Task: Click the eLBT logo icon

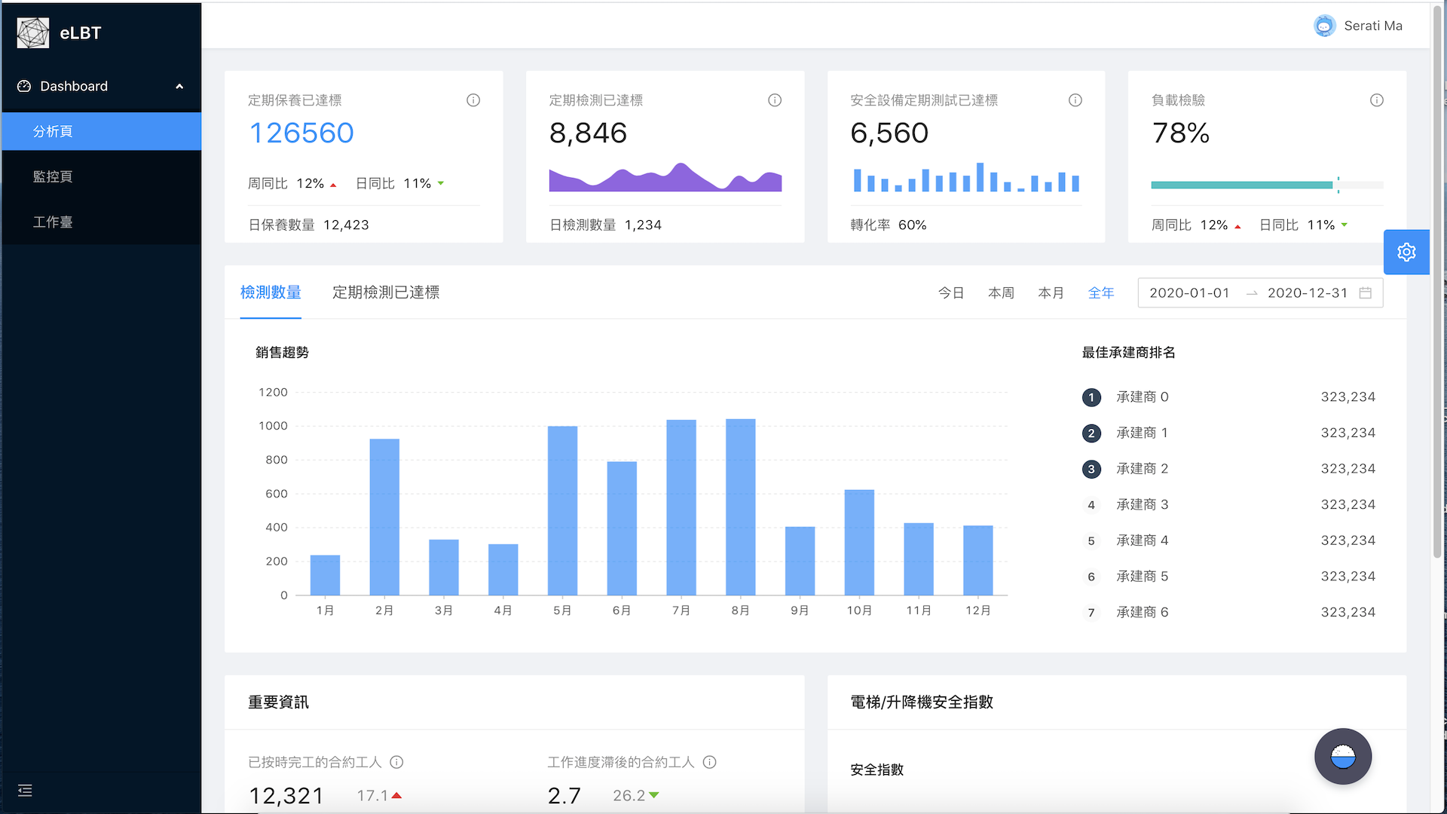Action: tap(33, 33)
